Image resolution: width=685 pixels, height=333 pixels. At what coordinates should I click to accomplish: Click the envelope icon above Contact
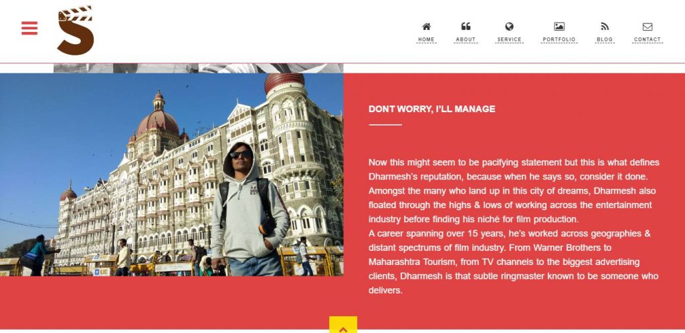(648, 27)
